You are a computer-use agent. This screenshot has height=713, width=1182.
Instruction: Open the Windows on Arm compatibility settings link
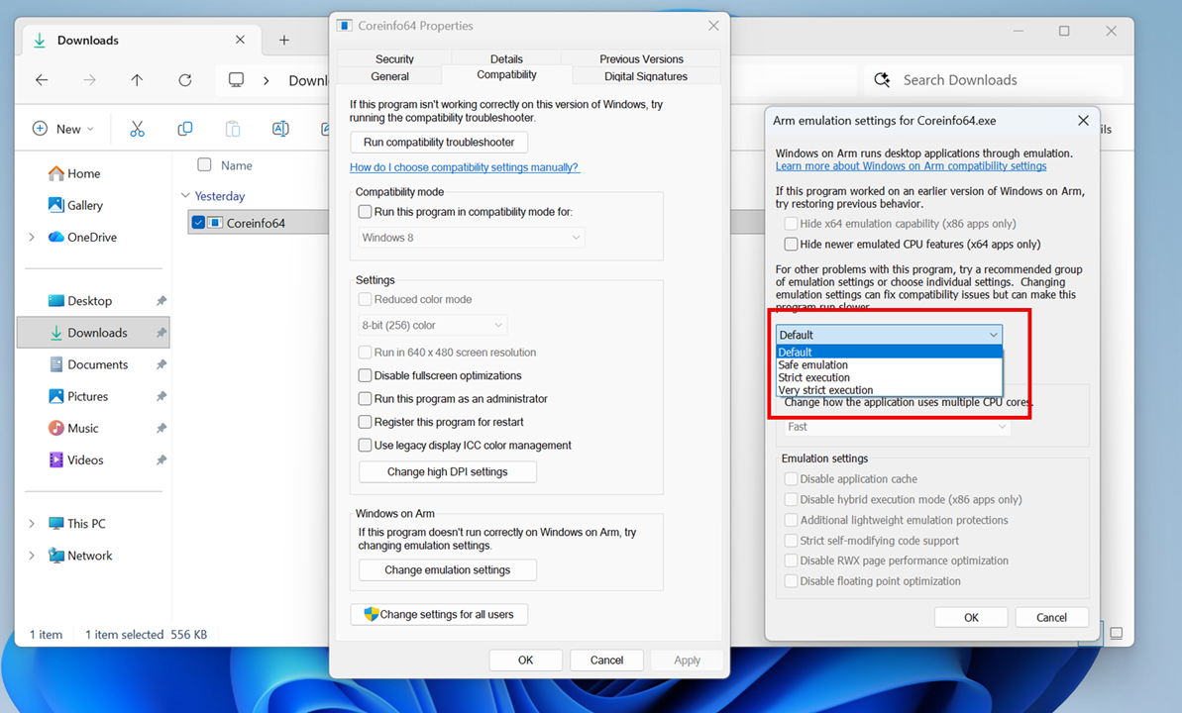[x=911, y=165]
